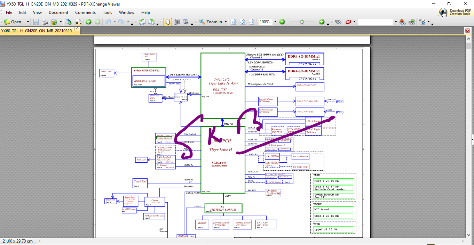Open Find with binoculars icon
Viewport: 474px width, 245px height.
pyautogui.click(x=338, y=22)
